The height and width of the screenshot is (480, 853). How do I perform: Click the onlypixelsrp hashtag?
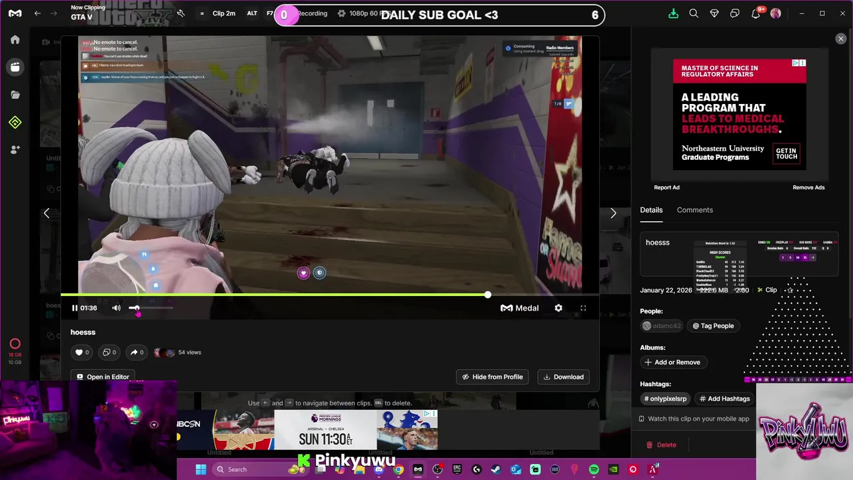[665, 399]
